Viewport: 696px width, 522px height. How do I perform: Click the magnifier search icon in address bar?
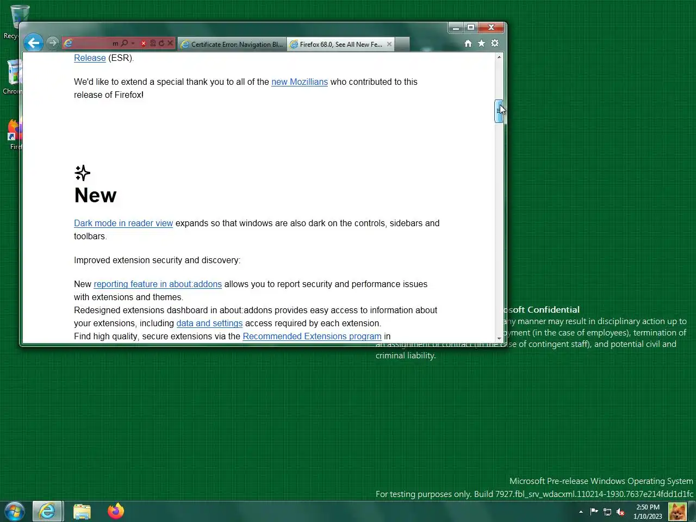point(124,43)
